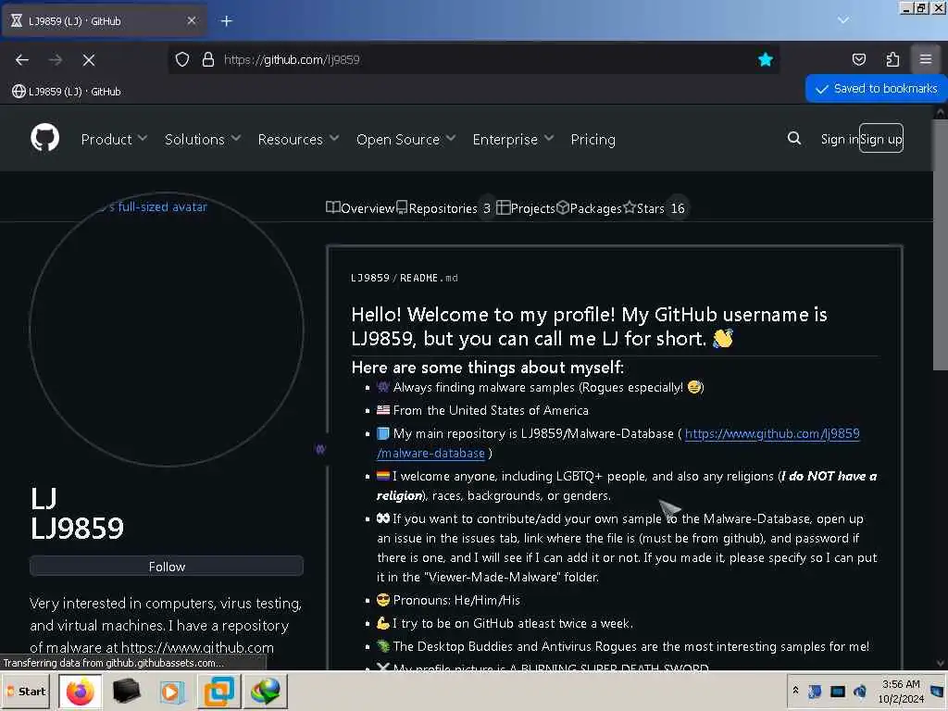Click the list all tabs chevron
Viewport: 948px width, 711px height.
[842, 20]
